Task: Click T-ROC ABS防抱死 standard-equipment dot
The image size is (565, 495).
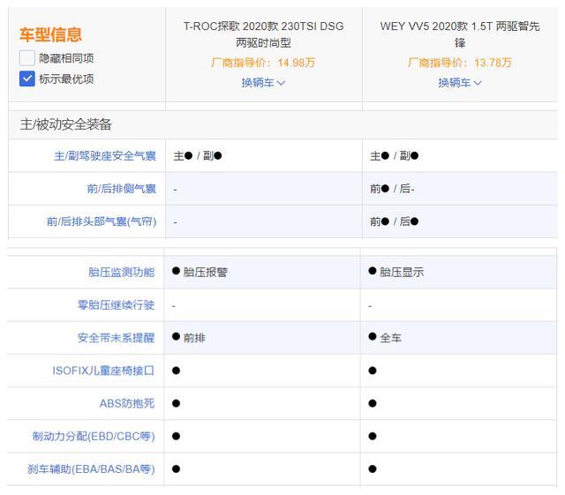Action: (176, 403)
